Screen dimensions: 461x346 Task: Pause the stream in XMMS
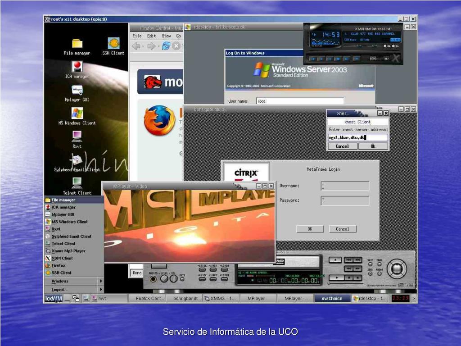pyautogui.click(x=330, y=59)
